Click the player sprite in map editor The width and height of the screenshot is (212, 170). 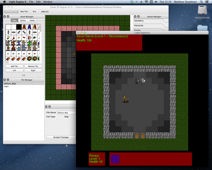(x=74, y=55)
